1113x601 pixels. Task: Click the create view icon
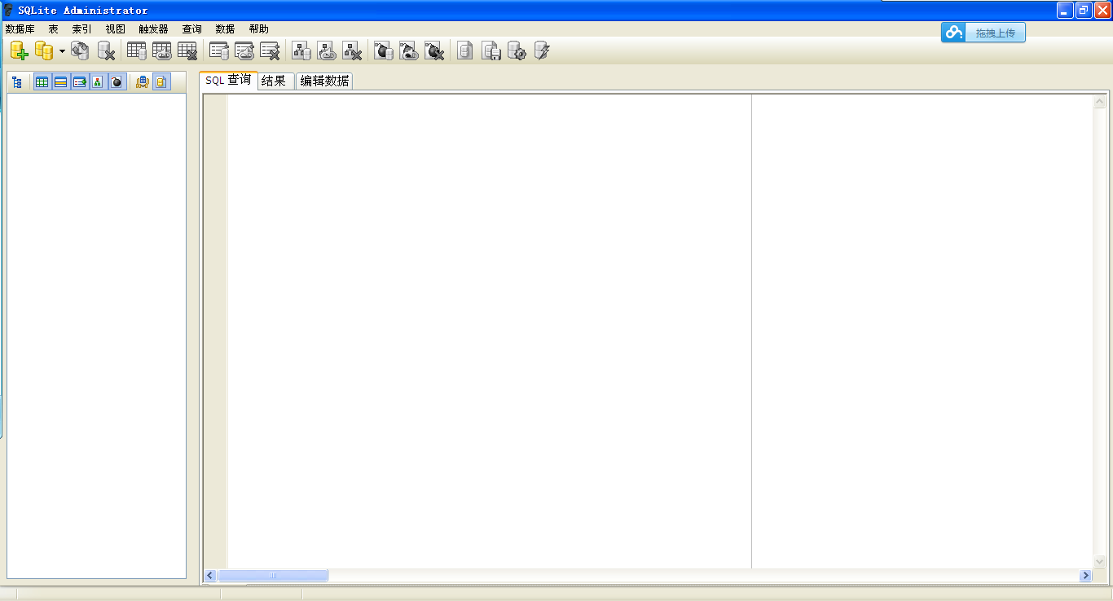click(x=301, y=50)
